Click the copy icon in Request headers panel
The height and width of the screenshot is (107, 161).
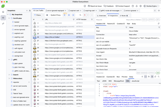pyautogui.click(x=158, y=24)
